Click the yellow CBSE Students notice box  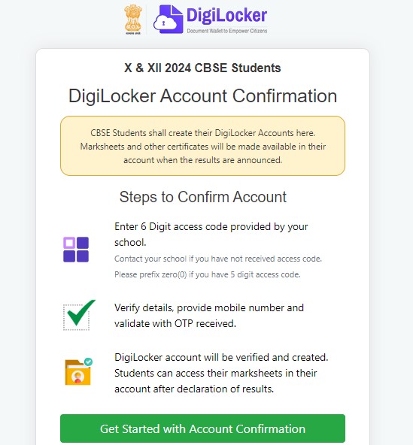202,146
